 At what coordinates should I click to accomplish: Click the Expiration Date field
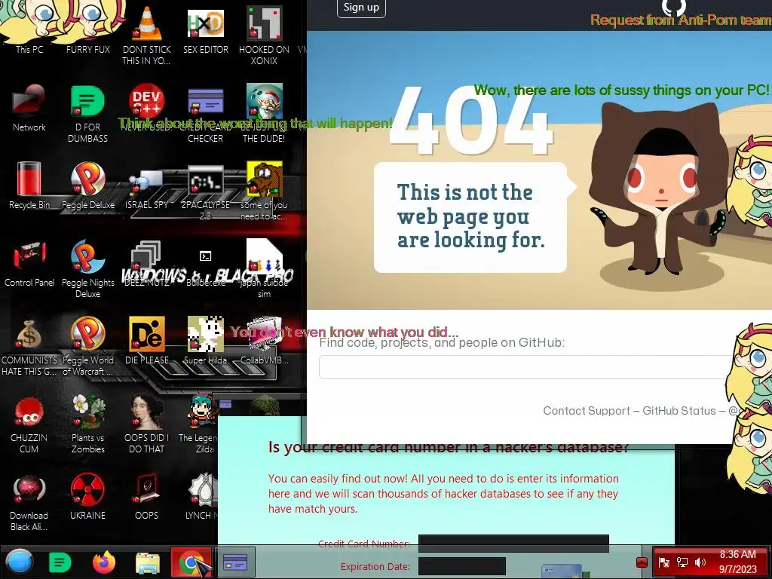tap(462, 566)
